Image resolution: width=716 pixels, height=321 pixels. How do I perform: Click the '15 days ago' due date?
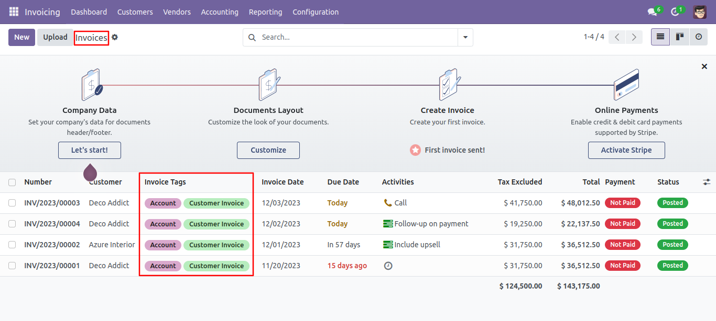[347, 266]
